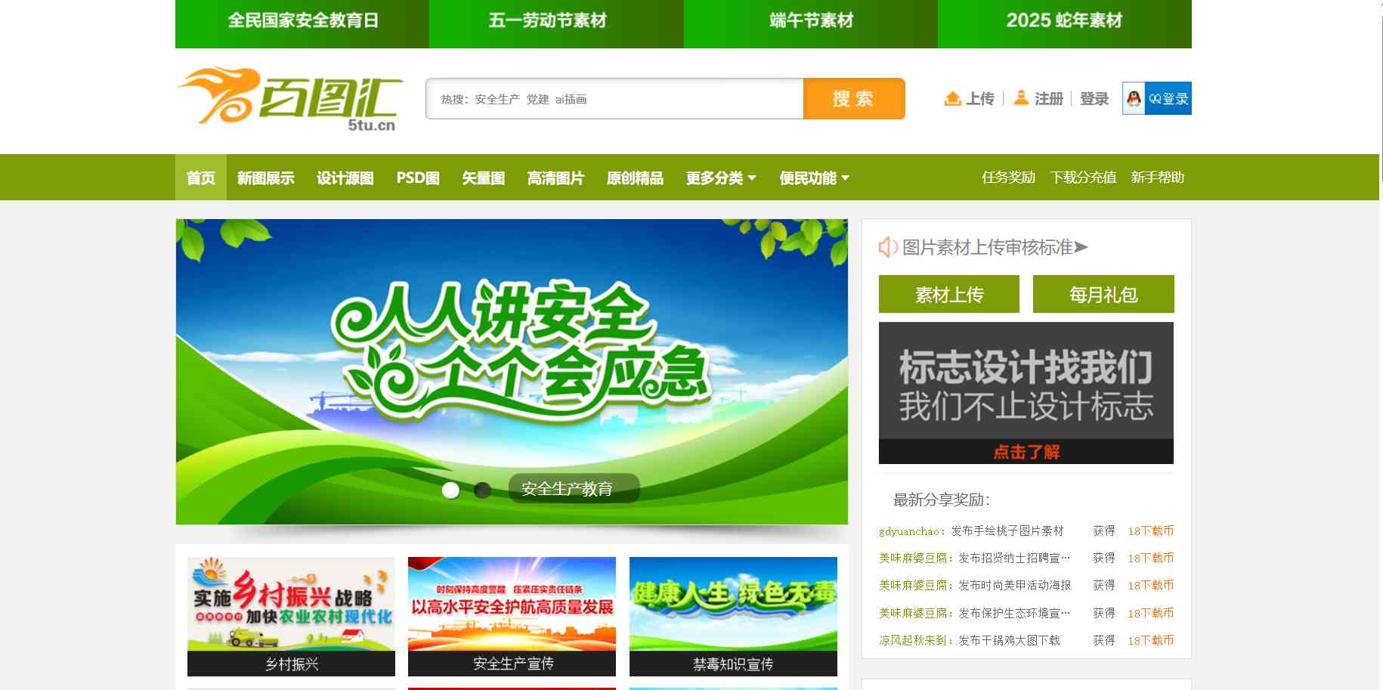This screenshot has height=690, width=1383.
Task: Expand the 更多分类 dropdown menu
Action: point(720,178)
